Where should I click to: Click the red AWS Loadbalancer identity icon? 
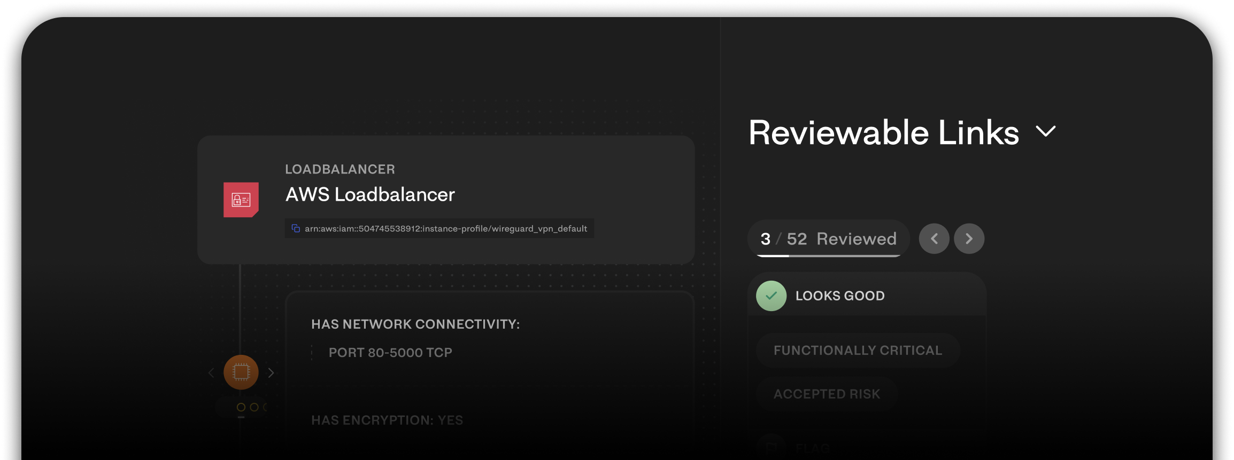[x=241, y=200]
